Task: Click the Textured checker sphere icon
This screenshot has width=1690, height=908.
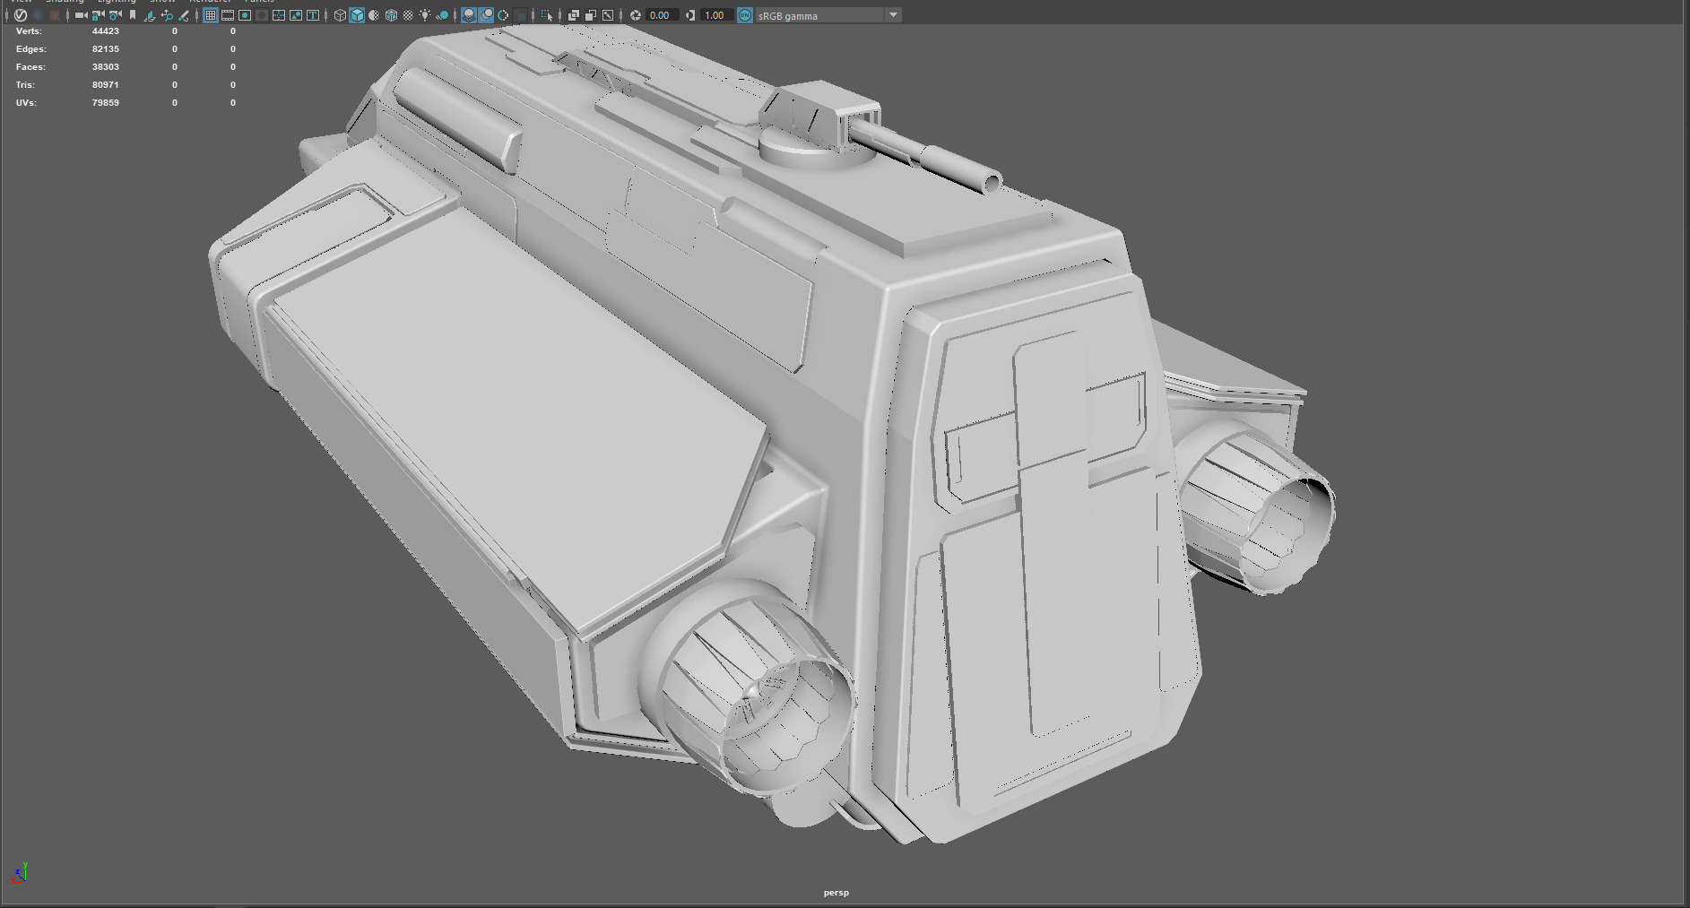Action: (x=408, y=15)
